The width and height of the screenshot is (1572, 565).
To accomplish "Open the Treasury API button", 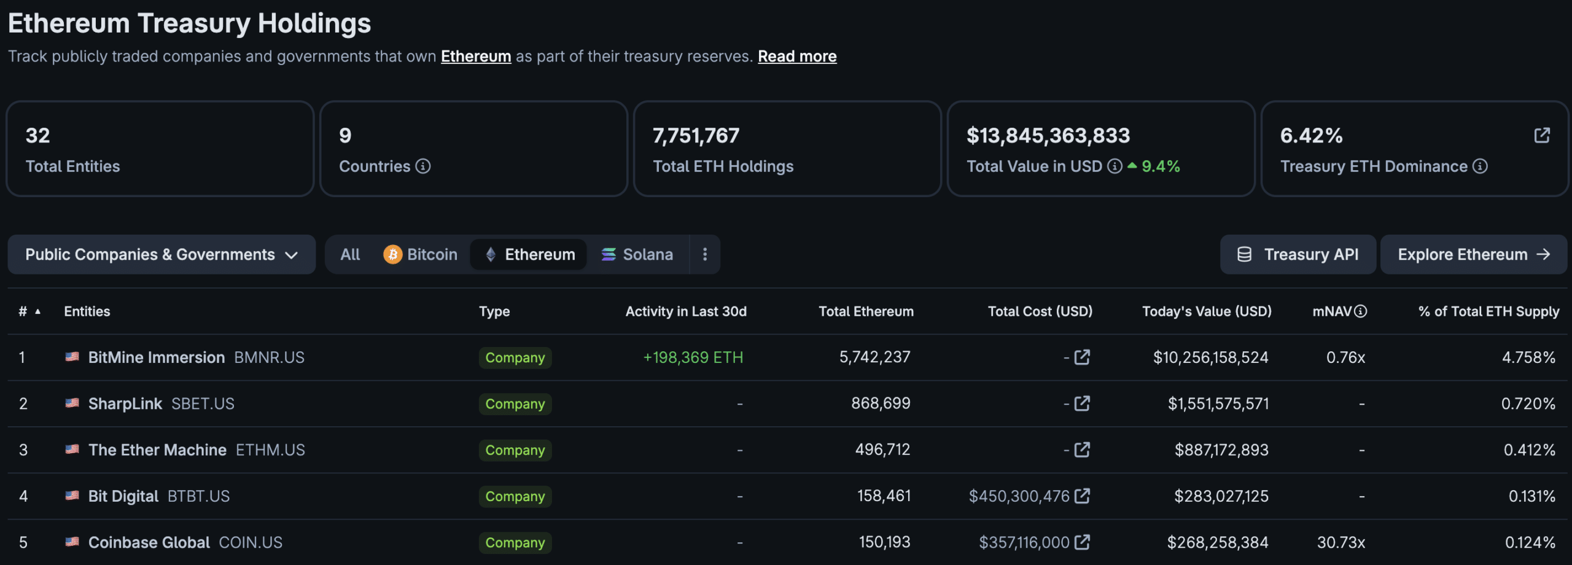I will pos(1298,254).
